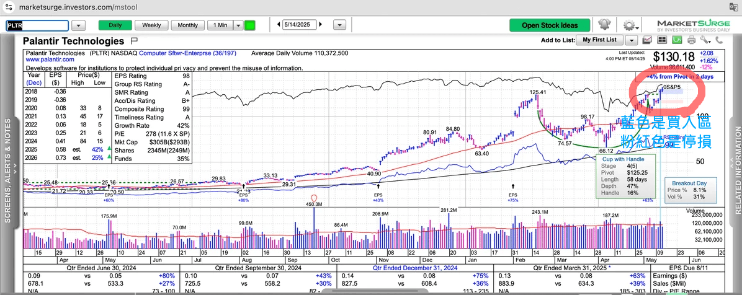Image resolution: width=742 pixels, height=295 pixels.
Task: Click the EPS +80% marker on chart
Action: [x=244, y=194]
